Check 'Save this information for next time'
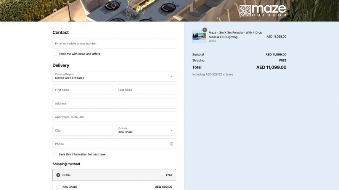Image resolution: width=339 pixels, height=190 pixels. coord(55,154)
